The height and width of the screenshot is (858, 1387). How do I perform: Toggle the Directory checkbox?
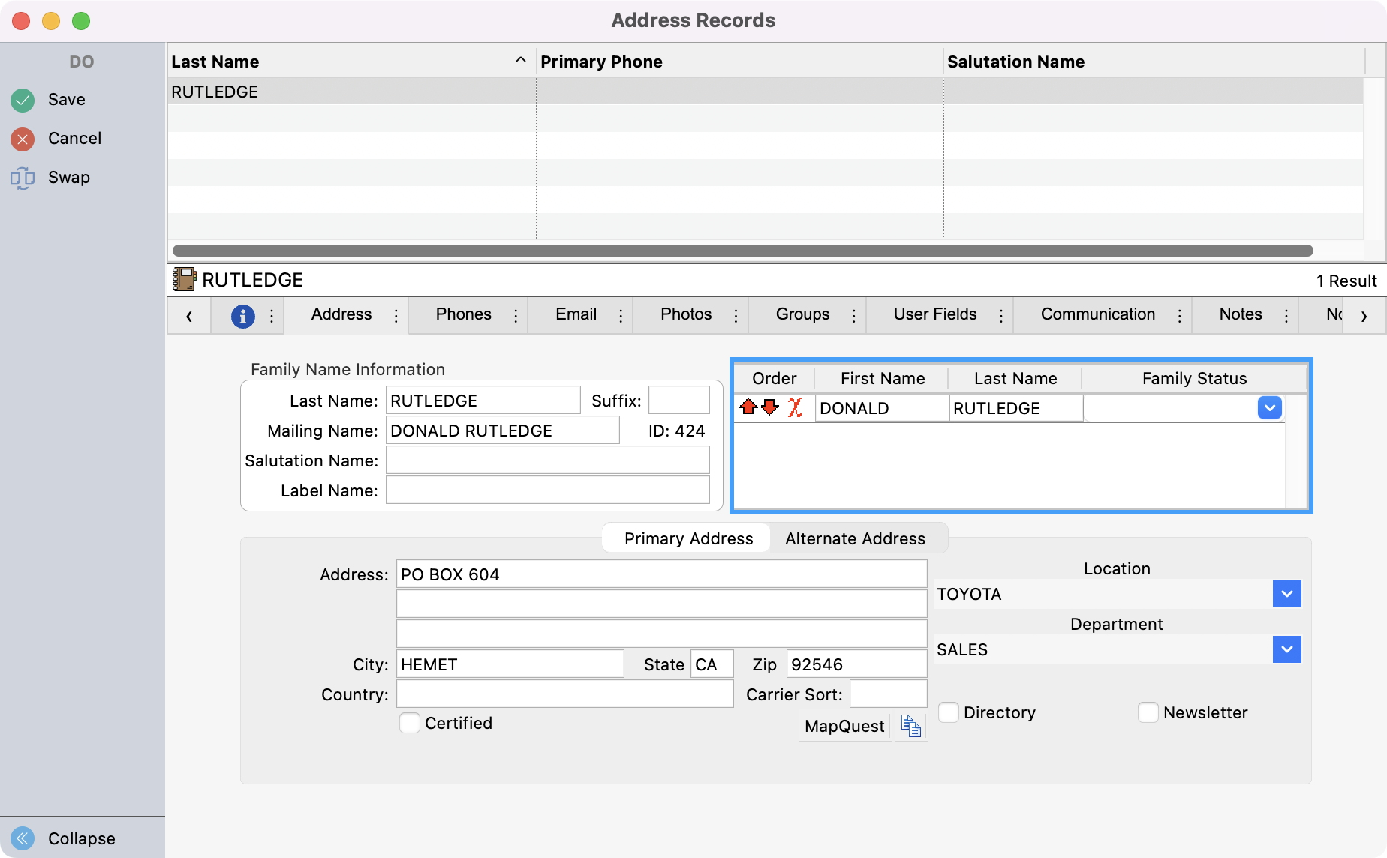pos(949,712)
